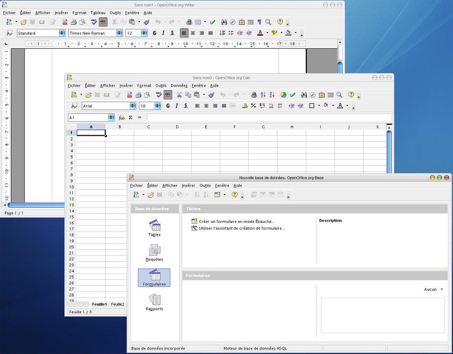Viewport: 453px width, 354px height.
Task: Click the Cut scissors icon in Calc
Action: pos(179,95)
